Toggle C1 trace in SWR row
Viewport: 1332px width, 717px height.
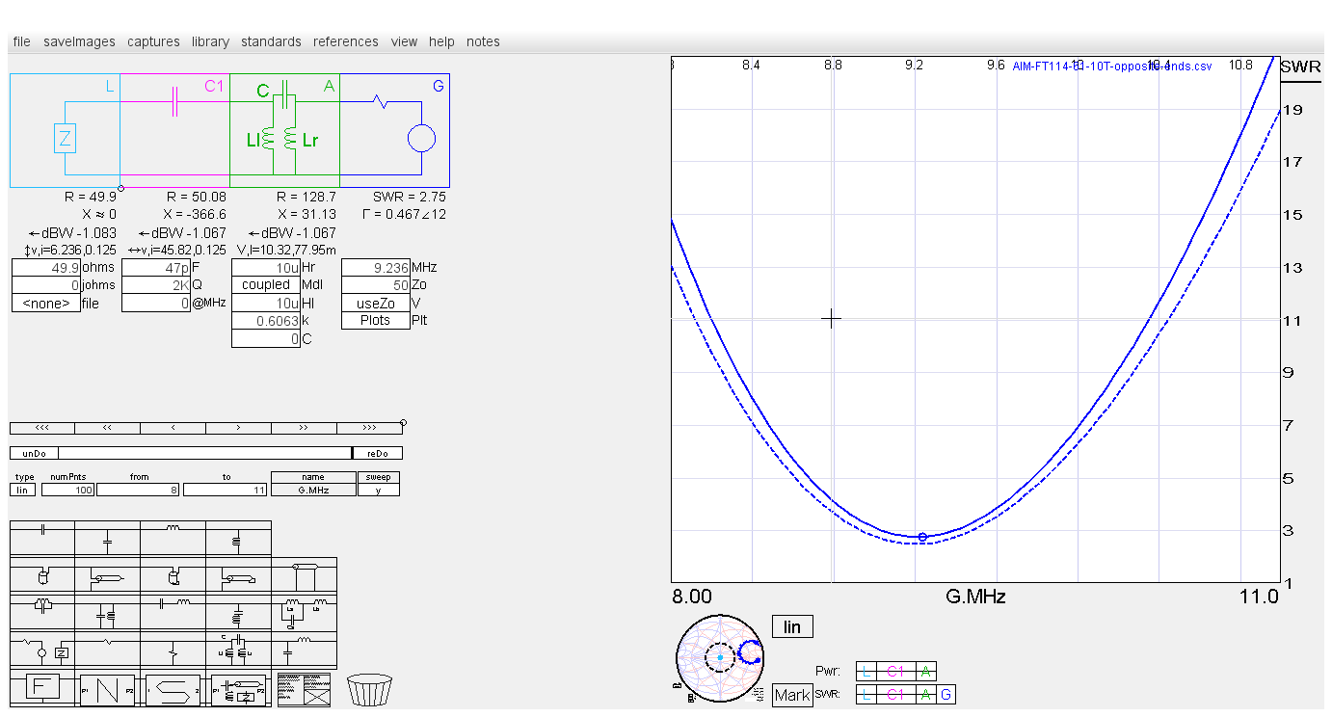[895, 694]
